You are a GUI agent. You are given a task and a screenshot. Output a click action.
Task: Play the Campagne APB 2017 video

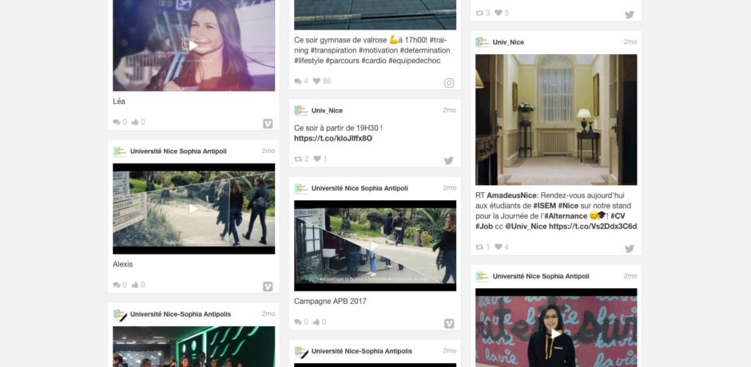pyautogui.click(x=375, y=246)
